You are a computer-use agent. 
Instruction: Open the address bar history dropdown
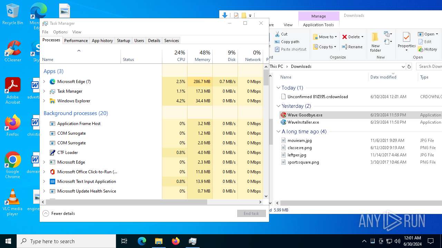coord(403,66)
